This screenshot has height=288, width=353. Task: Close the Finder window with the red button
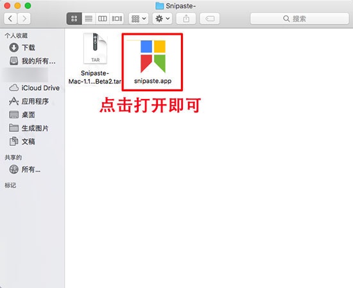coord(7,6)
